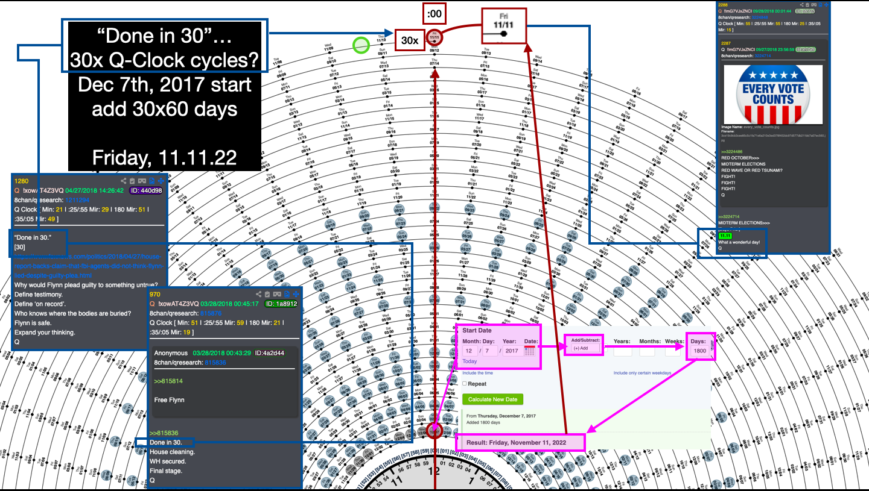This screenshot has height=491, width=869.
Task: Click the move arrows icon on post 970
Action: 296,294
